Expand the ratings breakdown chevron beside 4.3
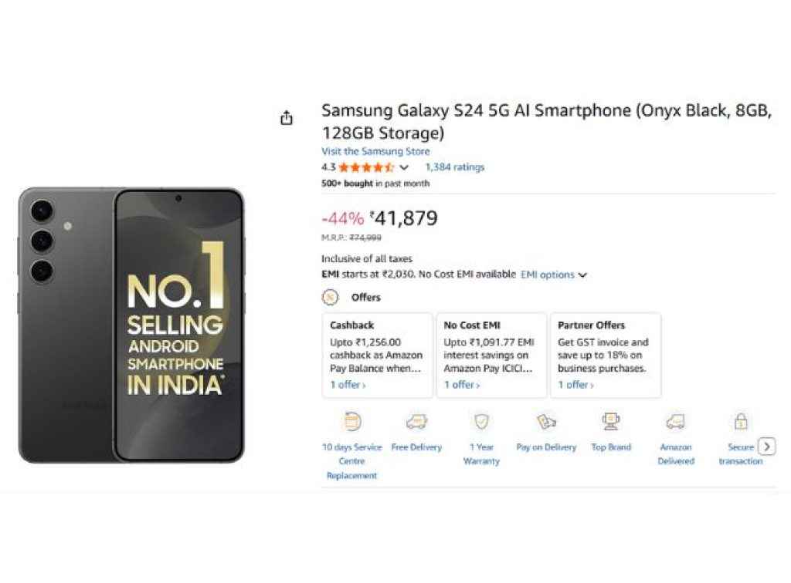 tap(404, 167)
